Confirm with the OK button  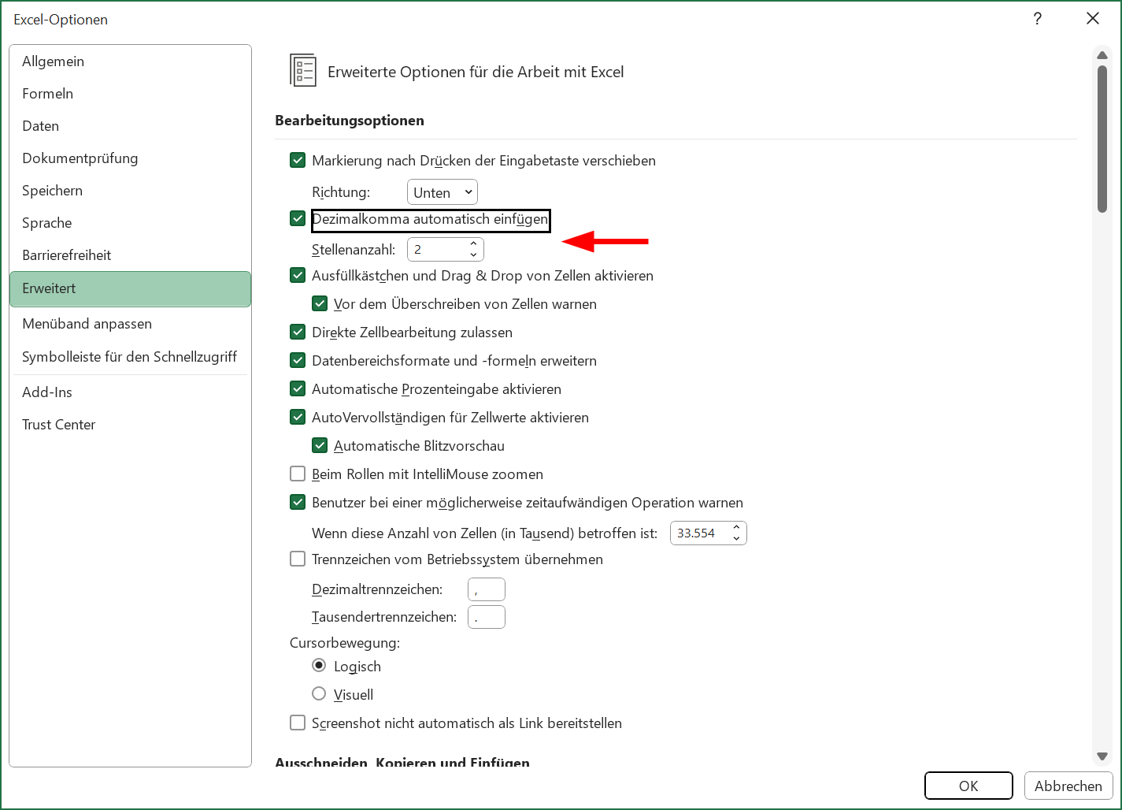(x=968, y=786)
